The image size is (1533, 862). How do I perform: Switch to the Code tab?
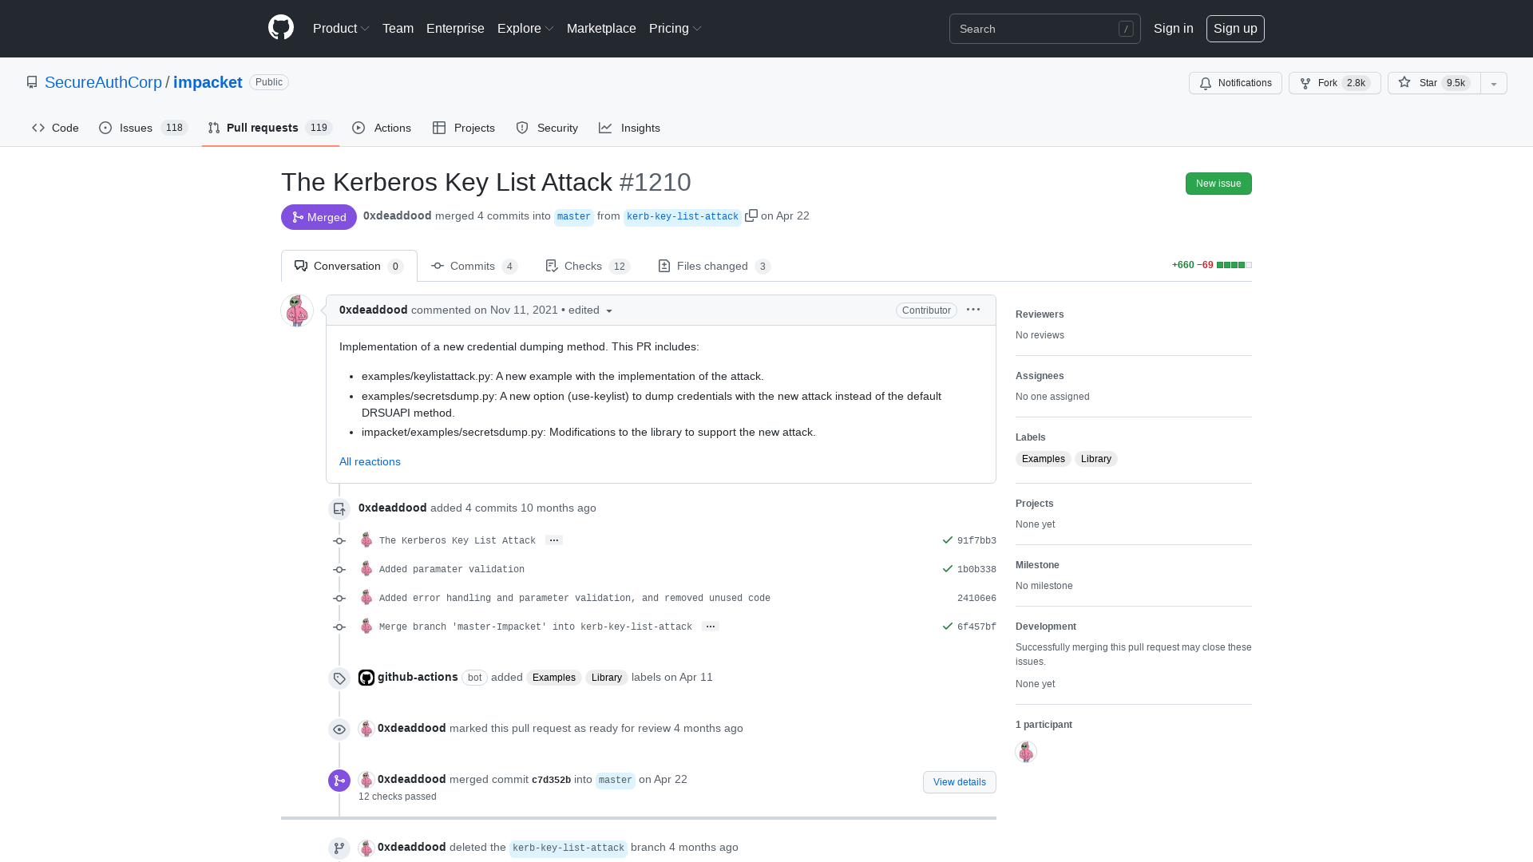(55, 128)
